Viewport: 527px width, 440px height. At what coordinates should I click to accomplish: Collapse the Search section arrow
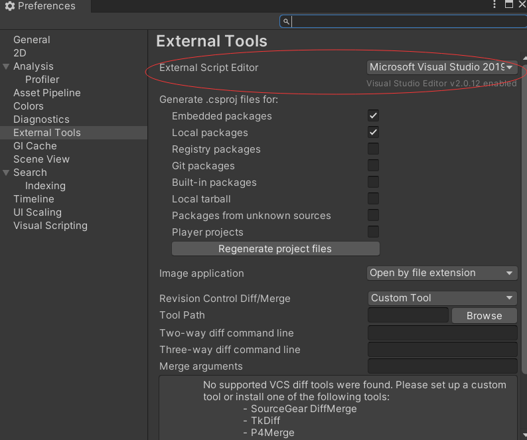pos(6,173)
